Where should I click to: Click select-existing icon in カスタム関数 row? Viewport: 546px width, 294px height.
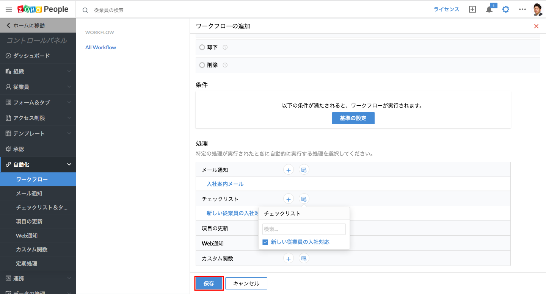(x=304, y=258)
